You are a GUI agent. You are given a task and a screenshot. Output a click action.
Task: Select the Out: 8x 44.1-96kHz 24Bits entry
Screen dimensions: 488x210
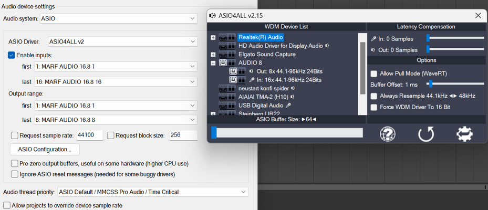pos(289,71)
